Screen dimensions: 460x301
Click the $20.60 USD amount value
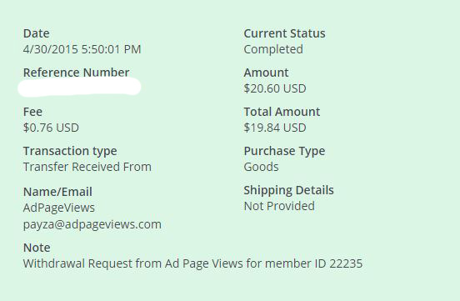point(275,88)
